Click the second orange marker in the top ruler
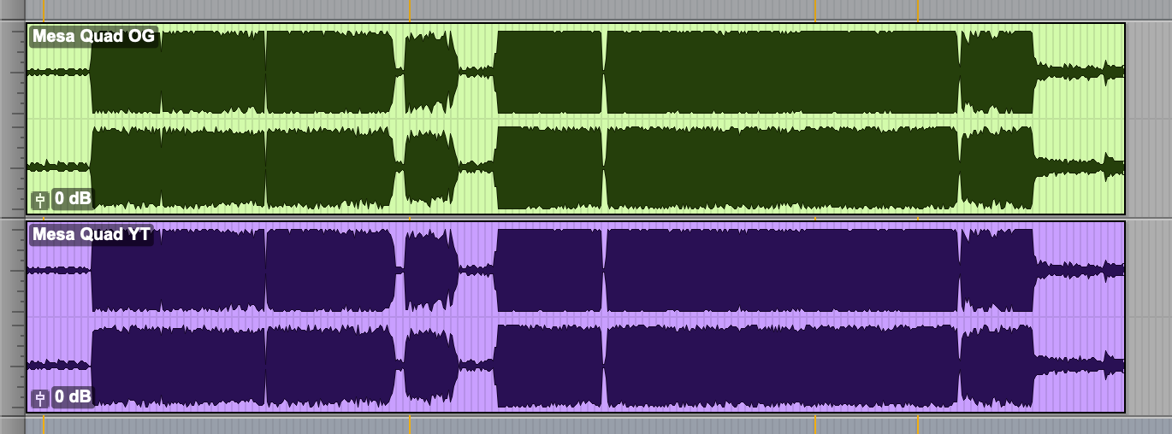This screenshot has width=1172, height=434. click(410, 10)
